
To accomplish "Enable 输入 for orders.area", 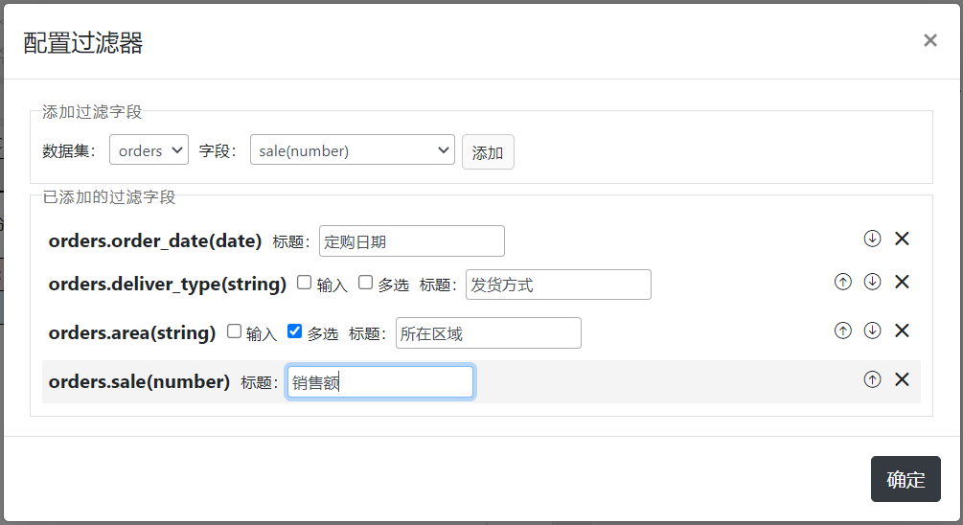I will pyautogui.click(x=234, y=331).
